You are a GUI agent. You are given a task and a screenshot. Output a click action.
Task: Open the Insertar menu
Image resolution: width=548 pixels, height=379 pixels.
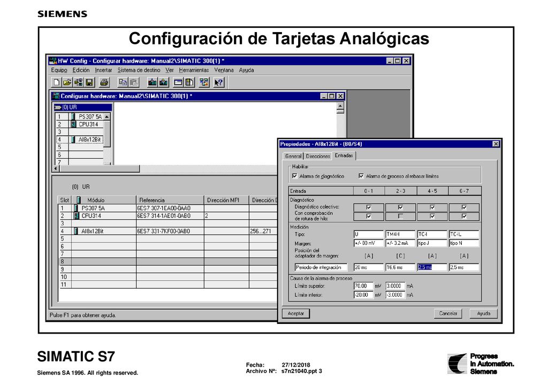103,70
